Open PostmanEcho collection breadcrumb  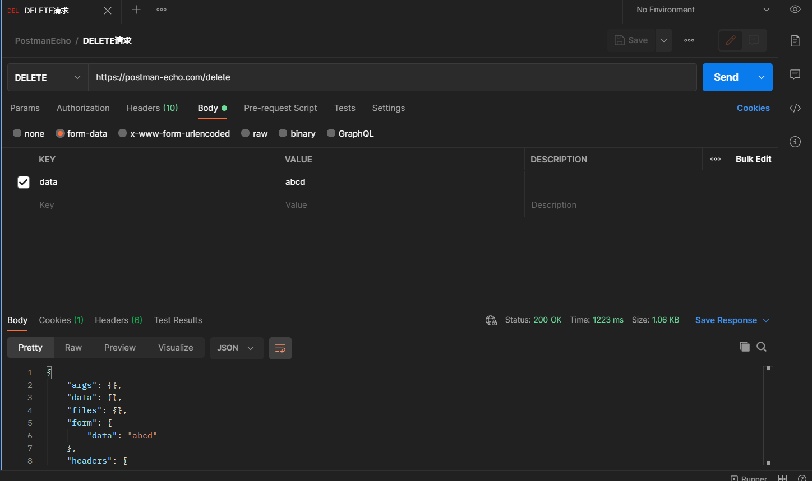click(x=43, y=40)
